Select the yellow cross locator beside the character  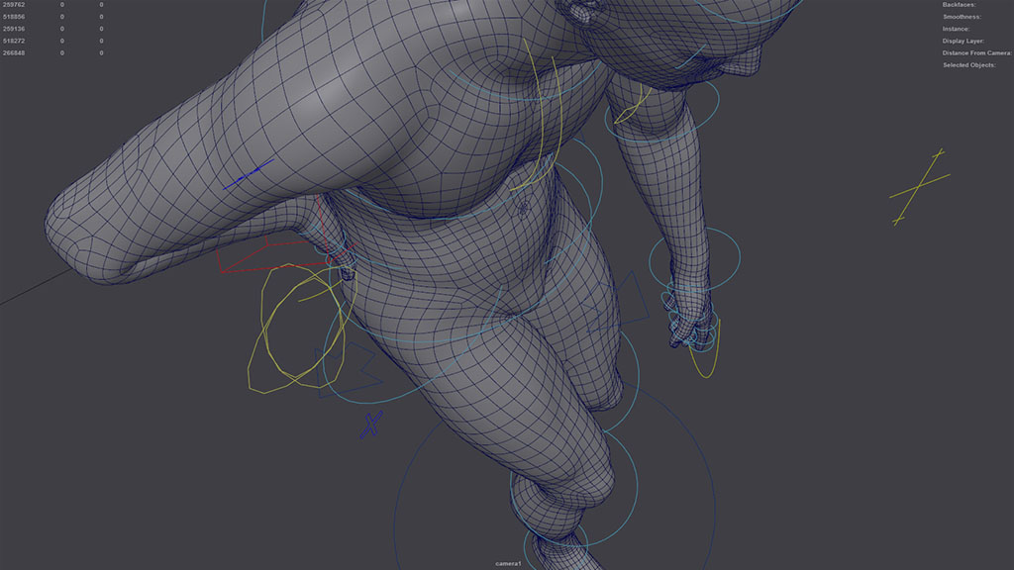tap(919, 187)
